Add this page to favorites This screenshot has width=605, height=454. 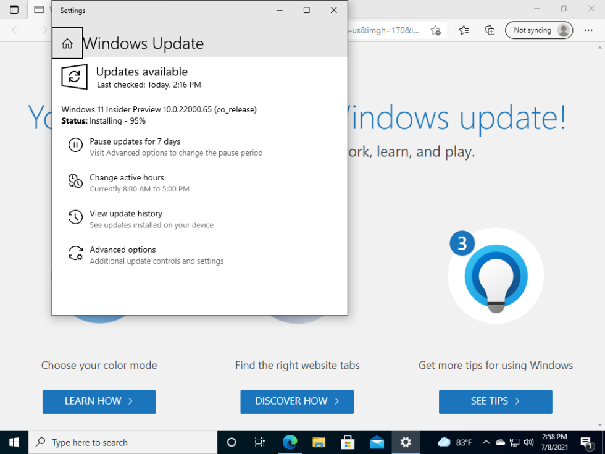(436, 30)
